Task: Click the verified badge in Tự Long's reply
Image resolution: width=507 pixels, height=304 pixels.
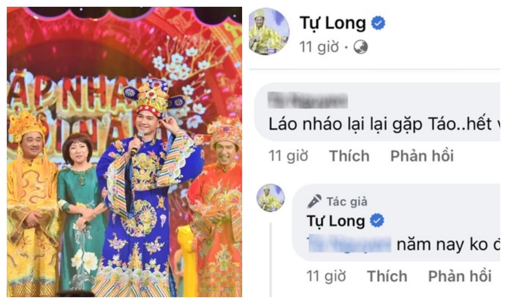Action: (377, 221)
